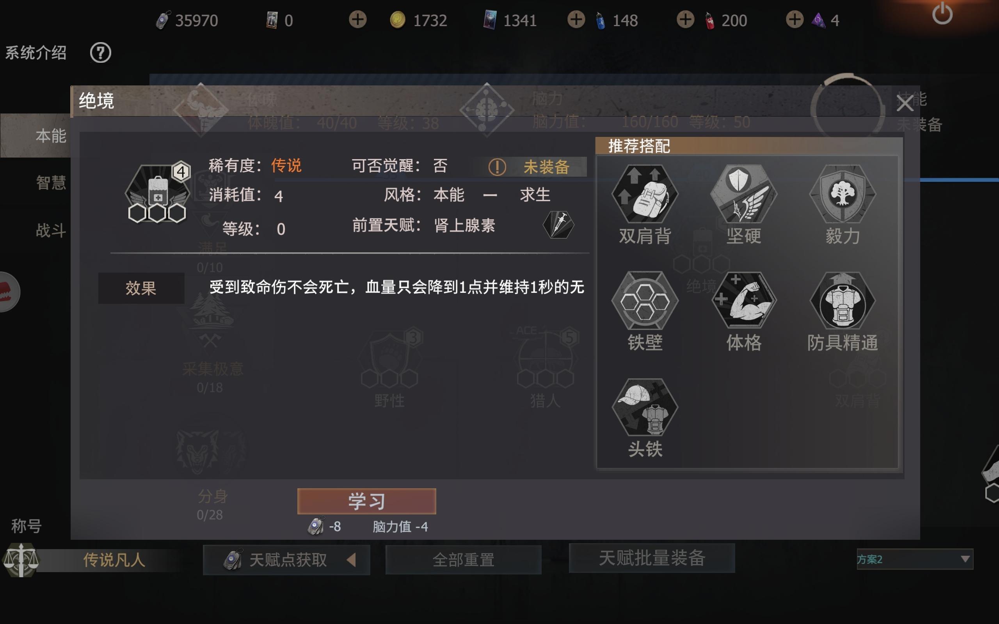Select the 体格 muscle arm icon
The height and width of the screenshot is (624, 999).
[x=743, y=300]
